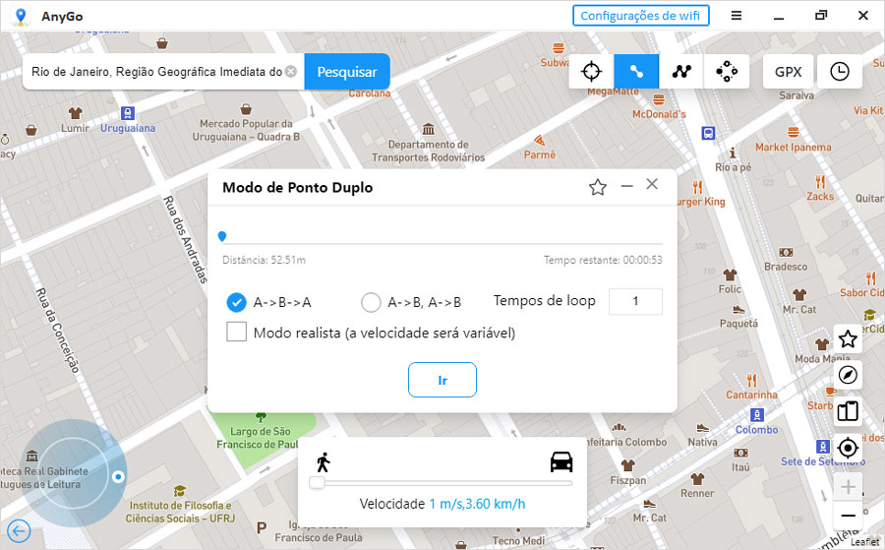This screenshot has width=885, height=550.
Task: Click the Tempos de loop number field
Action: [635, 301]
